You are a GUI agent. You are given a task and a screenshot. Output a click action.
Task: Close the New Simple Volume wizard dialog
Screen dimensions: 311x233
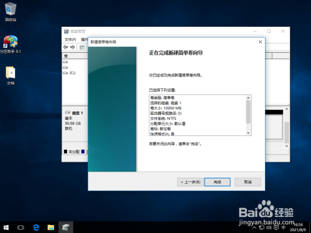(260, 42)
